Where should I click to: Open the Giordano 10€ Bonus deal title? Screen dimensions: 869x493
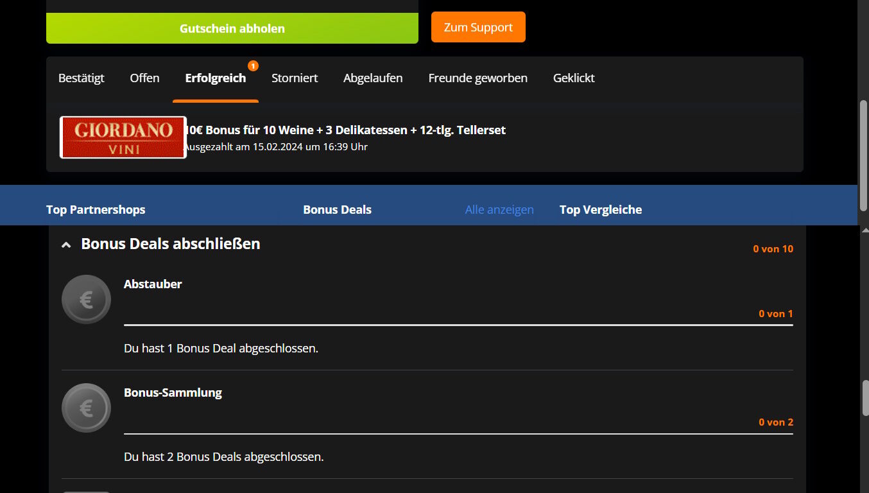347,130
